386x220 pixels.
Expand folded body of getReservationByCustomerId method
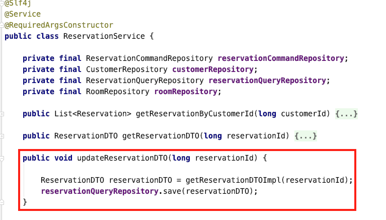point(346,114)
